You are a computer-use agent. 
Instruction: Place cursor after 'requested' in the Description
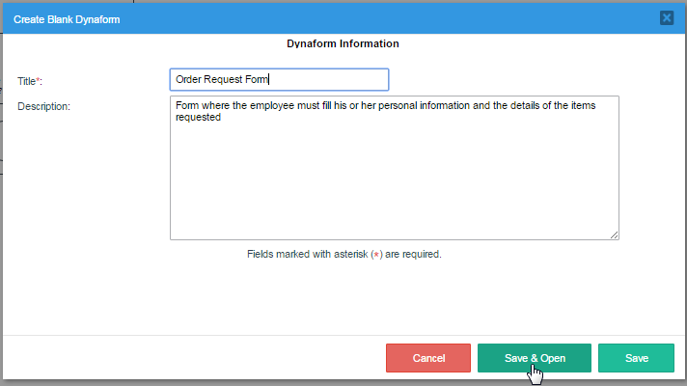pyautogui.click(x=223, y=118)
